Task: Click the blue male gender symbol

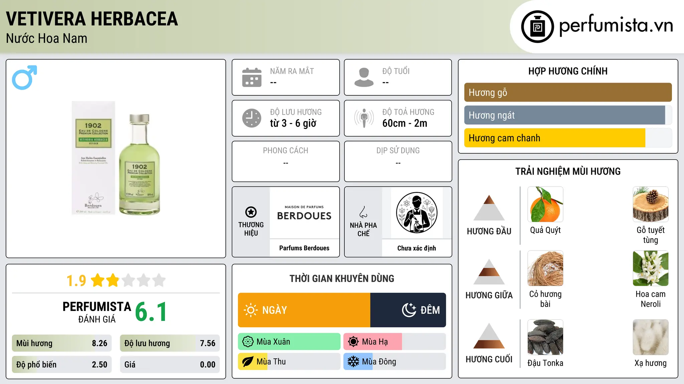Action: (24, 78)
